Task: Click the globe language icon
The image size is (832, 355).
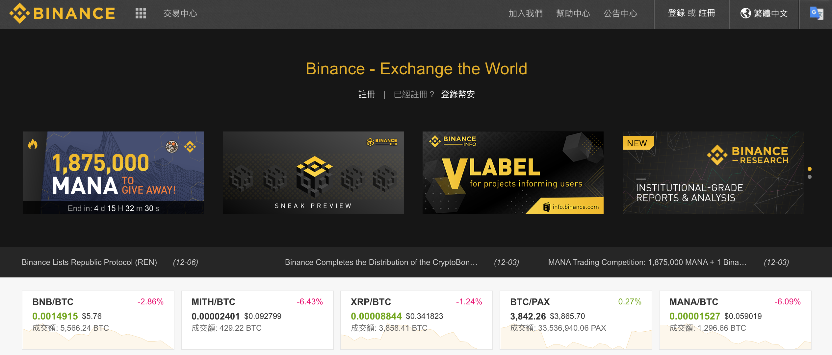Action: click(745, 13)
